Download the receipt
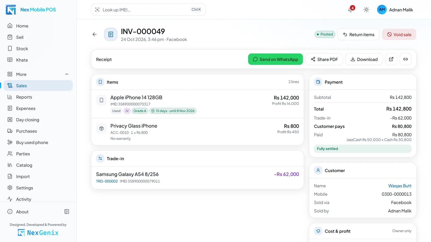Screen dimensions: 431x242 point(364,59)
